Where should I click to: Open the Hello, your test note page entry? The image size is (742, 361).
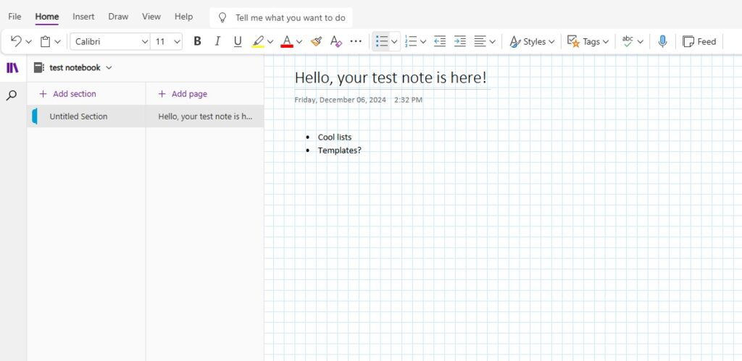click(205, 116)
